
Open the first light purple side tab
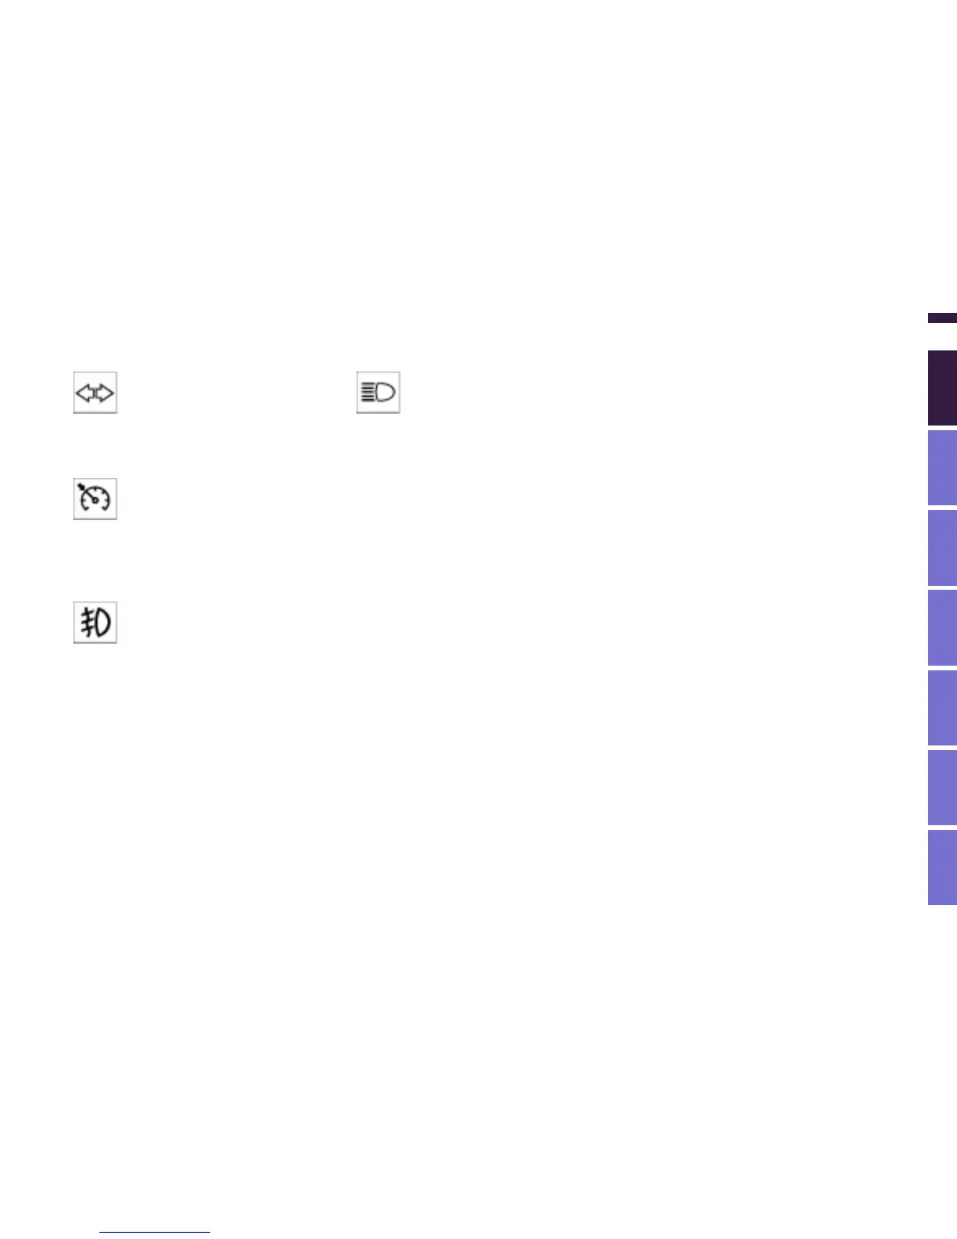click(942, 468)
